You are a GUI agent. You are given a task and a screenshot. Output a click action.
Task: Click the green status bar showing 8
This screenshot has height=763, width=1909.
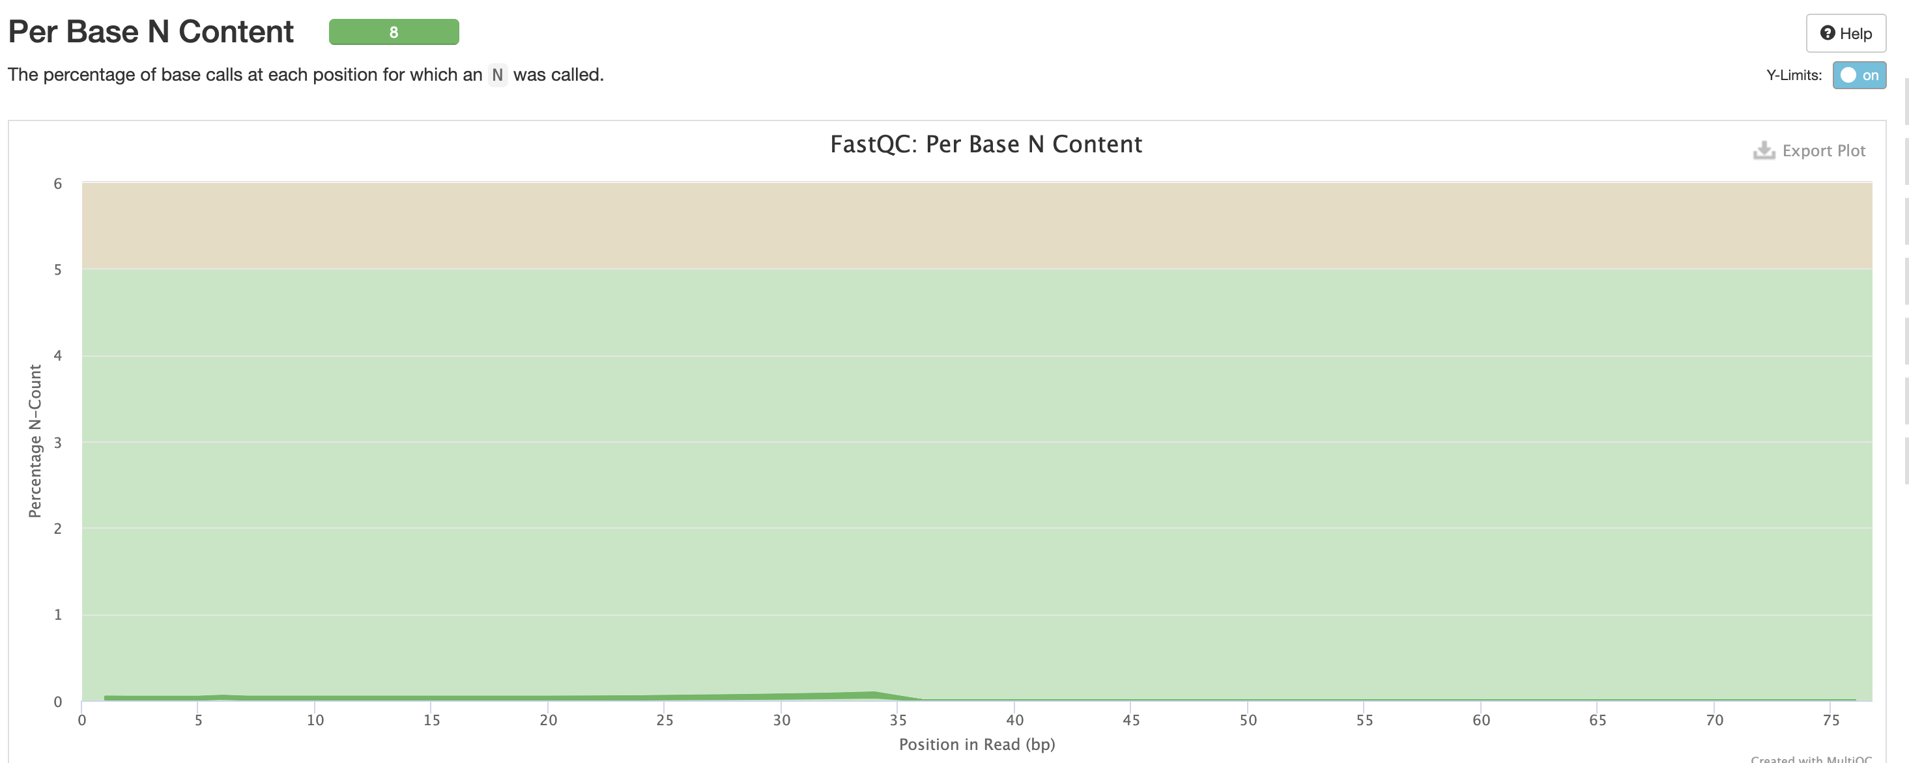394,32
